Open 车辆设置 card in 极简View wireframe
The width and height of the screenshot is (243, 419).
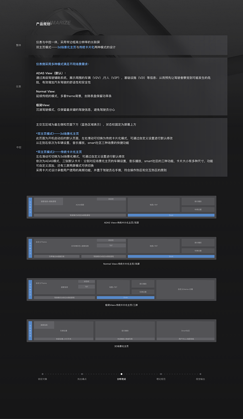click(143, 292)
